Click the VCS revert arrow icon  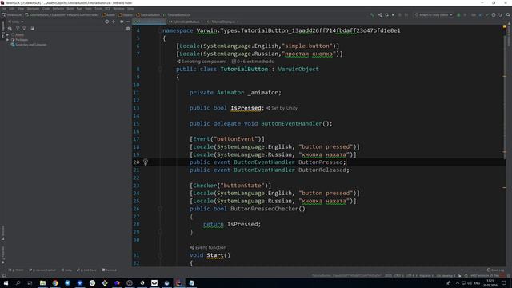coord(500,15)
